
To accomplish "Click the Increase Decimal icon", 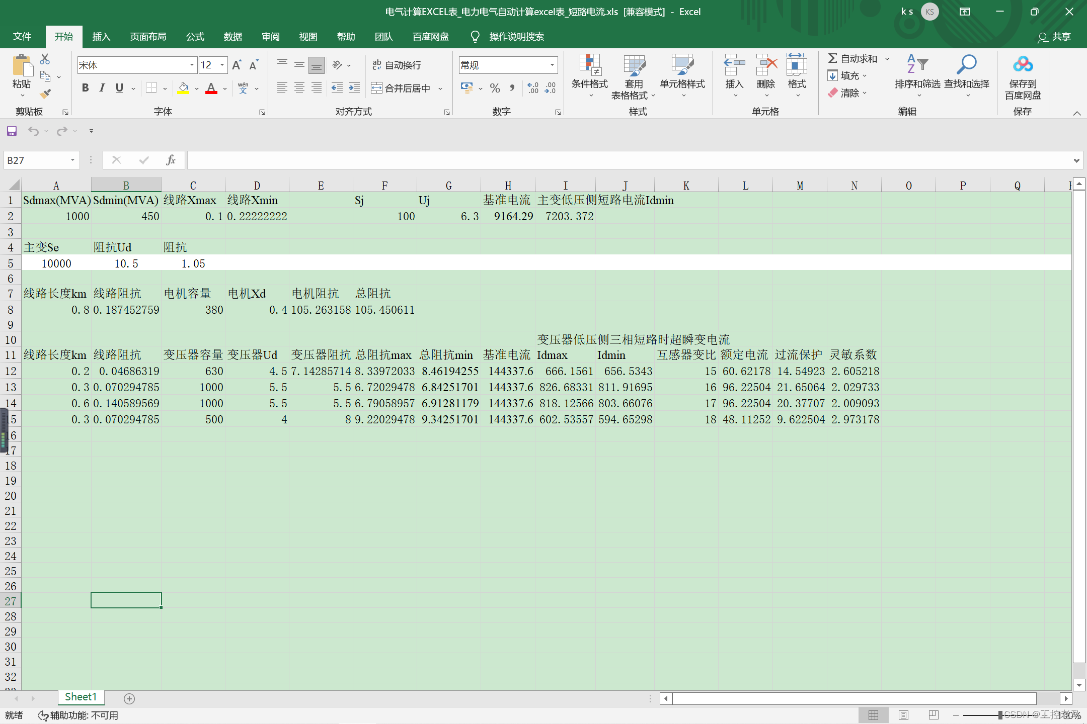I will 533,88.
